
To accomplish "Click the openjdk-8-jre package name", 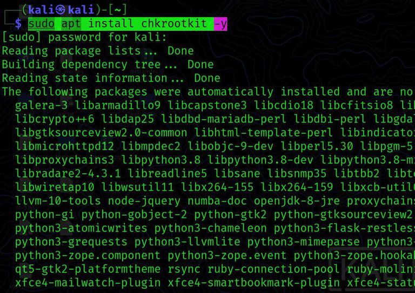I will (297, 201).
